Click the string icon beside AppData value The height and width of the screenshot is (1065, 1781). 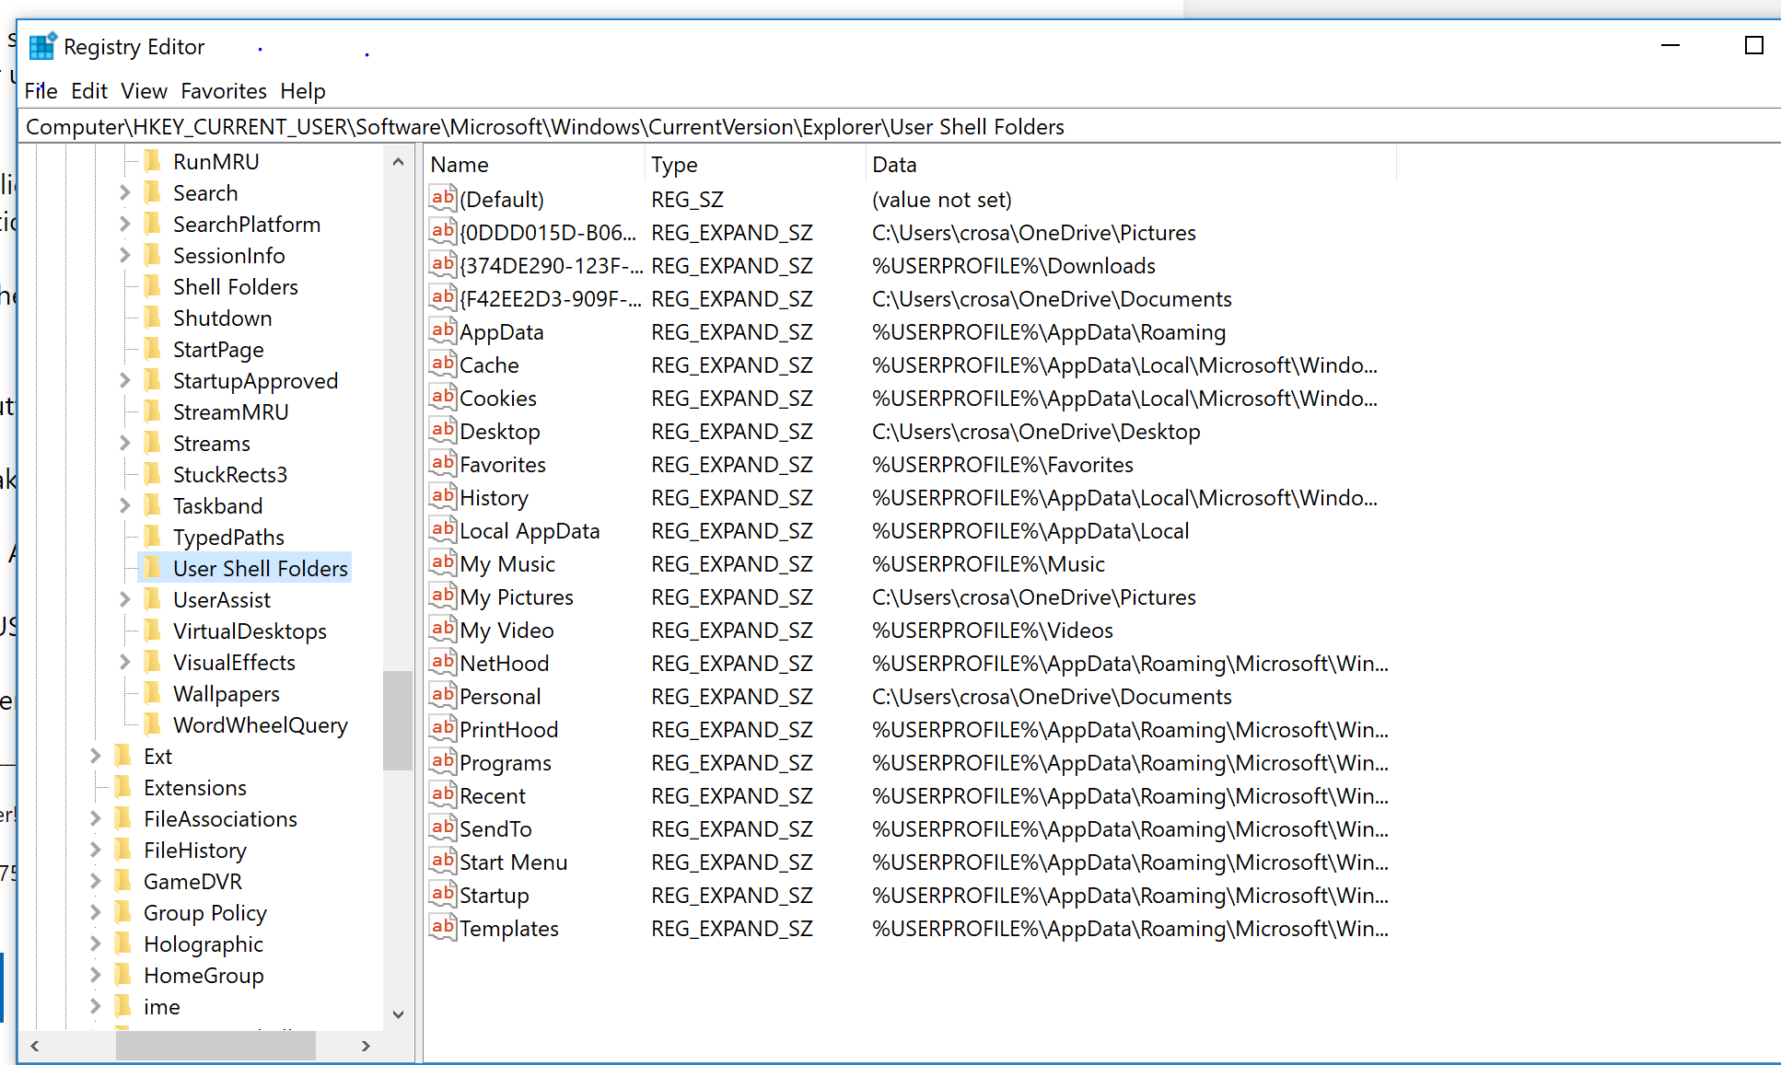pos(443,331)
